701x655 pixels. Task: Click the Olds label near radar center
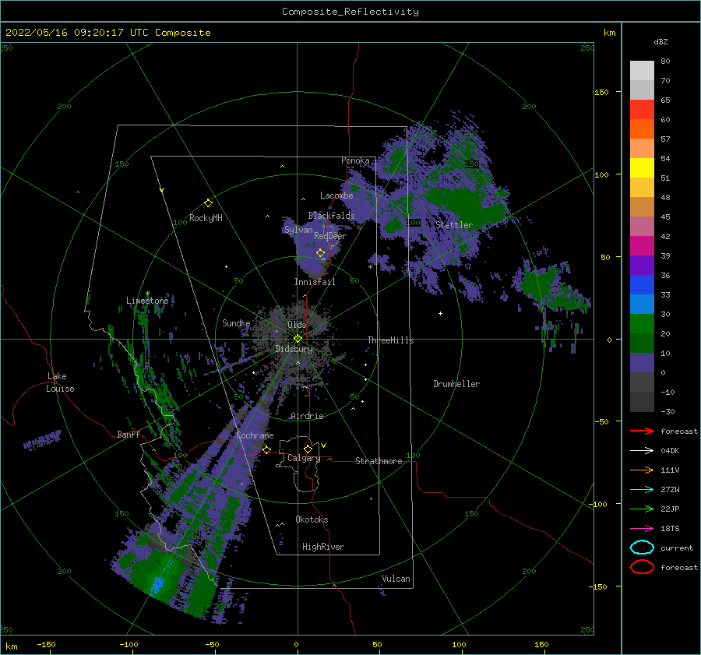tap(297, 325)
